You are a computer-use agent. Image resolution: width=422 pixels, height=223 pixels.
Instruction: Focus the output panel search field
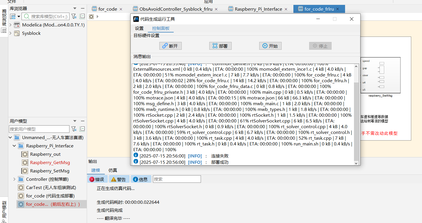click(177, 179)
